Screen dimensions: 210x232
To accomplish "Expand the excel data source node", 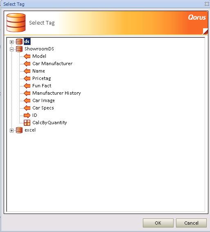I will click(11, 130).
